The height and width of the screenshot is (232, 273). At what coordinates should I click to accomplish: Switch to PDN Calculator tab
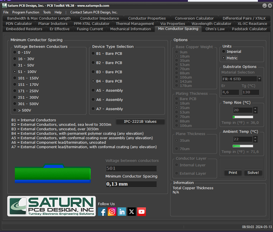19,24
